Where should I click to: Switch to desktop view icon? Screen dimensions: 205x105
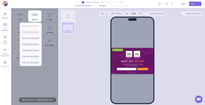click(102, 13)
